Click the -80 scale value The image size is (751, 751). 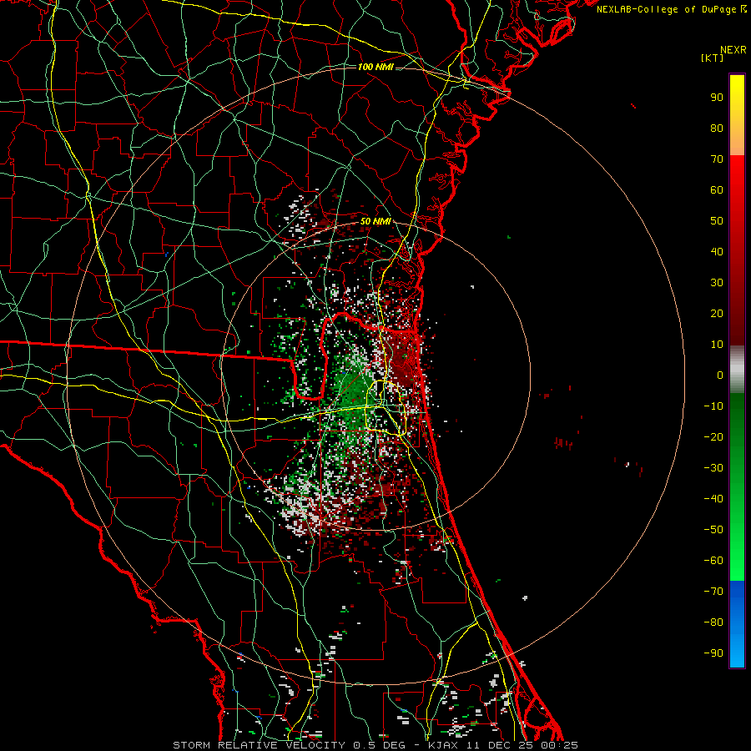point(713,622)
